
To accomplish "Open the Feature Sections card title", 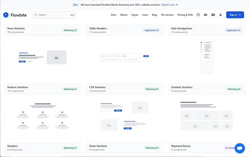I will tap(18, 87).
